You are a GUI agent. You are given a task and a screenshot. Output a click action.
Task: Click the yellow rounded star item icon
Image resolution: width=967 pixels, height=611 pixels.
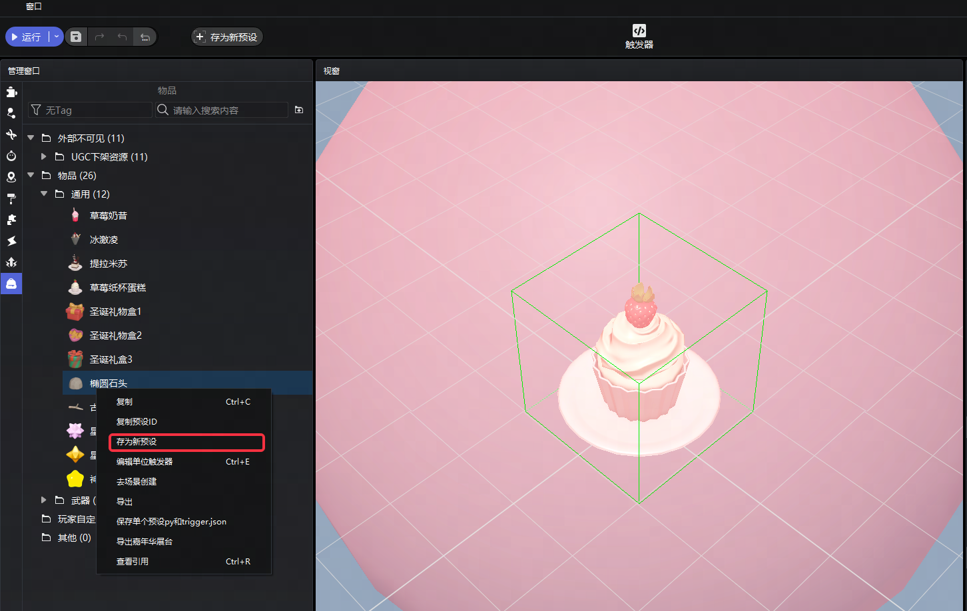(x=75, y=479)
